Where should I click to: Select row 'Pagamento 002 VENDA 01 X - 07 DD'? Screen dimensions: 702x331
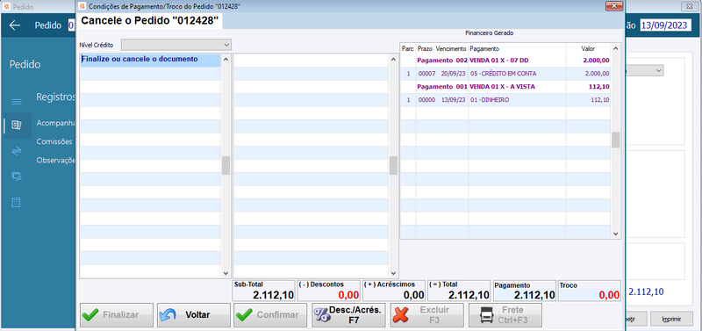pyautogui.click(x=505, y=60)
